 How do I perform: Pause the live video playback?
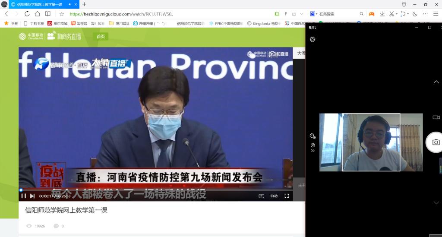point(24,196)
